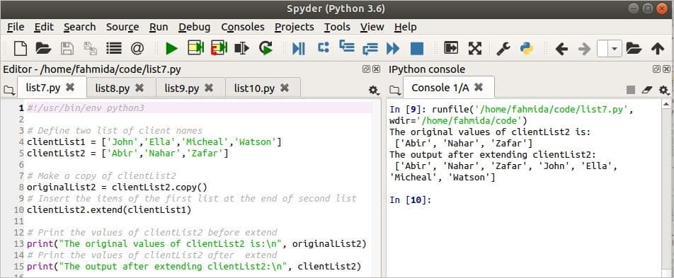Open the Consoles menu
The image size is (674, 278).
coord(243,27)
